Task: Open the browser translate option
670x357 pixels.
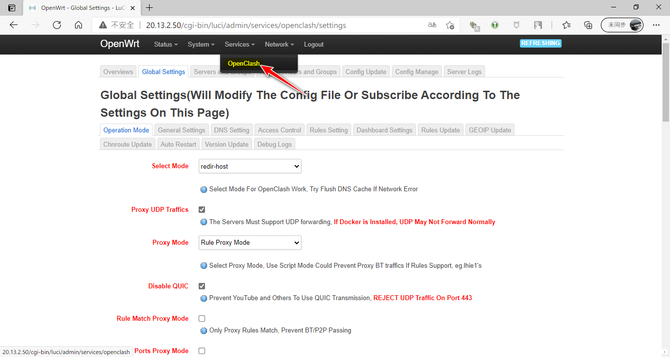Action: [432, 25]
